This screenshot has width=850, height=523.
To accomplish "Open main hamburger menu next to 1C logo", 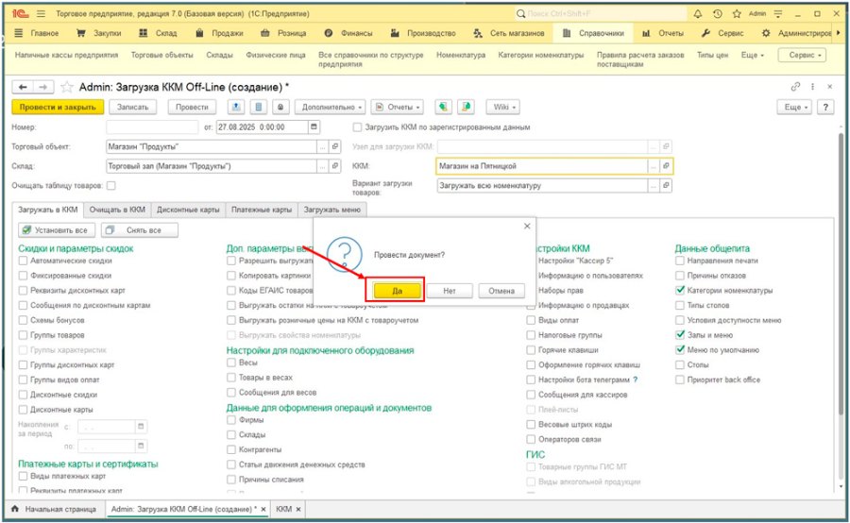I will pos(42,13).
